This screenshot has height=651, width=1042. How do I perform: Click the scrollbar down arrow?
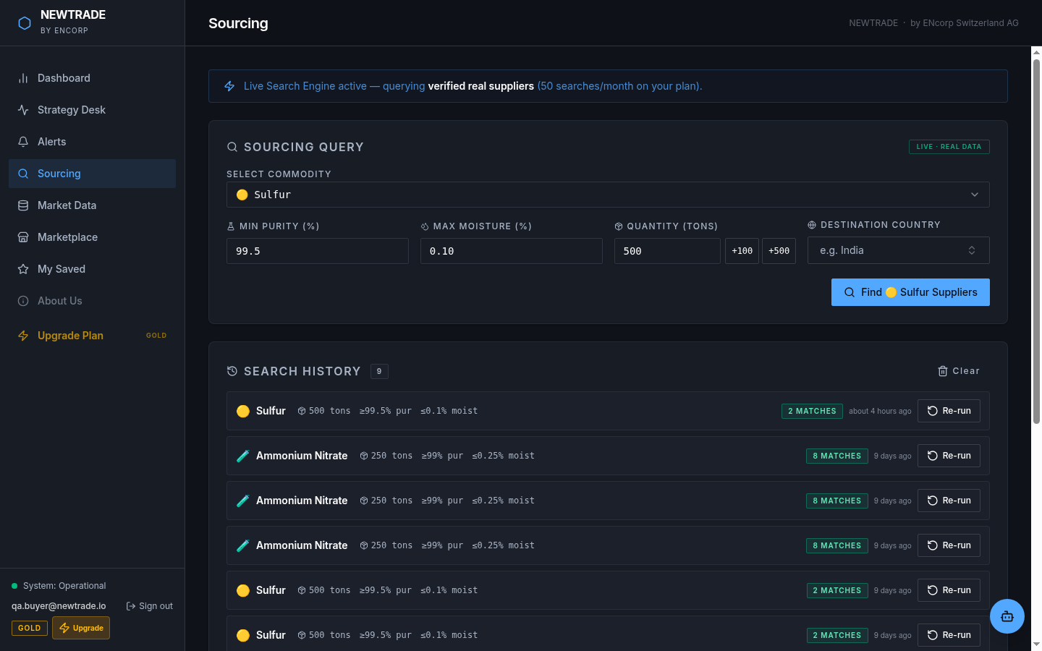click(1036, 644)
